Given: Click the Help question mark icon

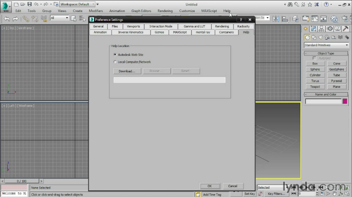Looking at the screenshot, I should 326,4.
